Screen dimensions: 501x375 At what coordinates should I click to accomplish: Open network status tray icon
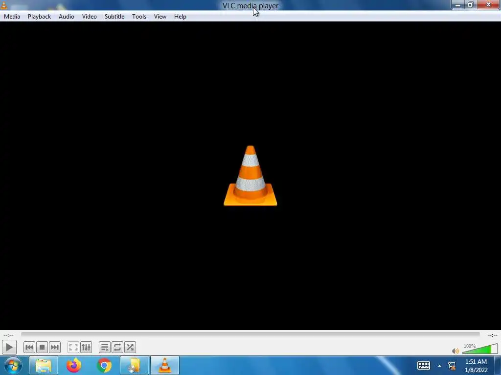pos(452,366)
